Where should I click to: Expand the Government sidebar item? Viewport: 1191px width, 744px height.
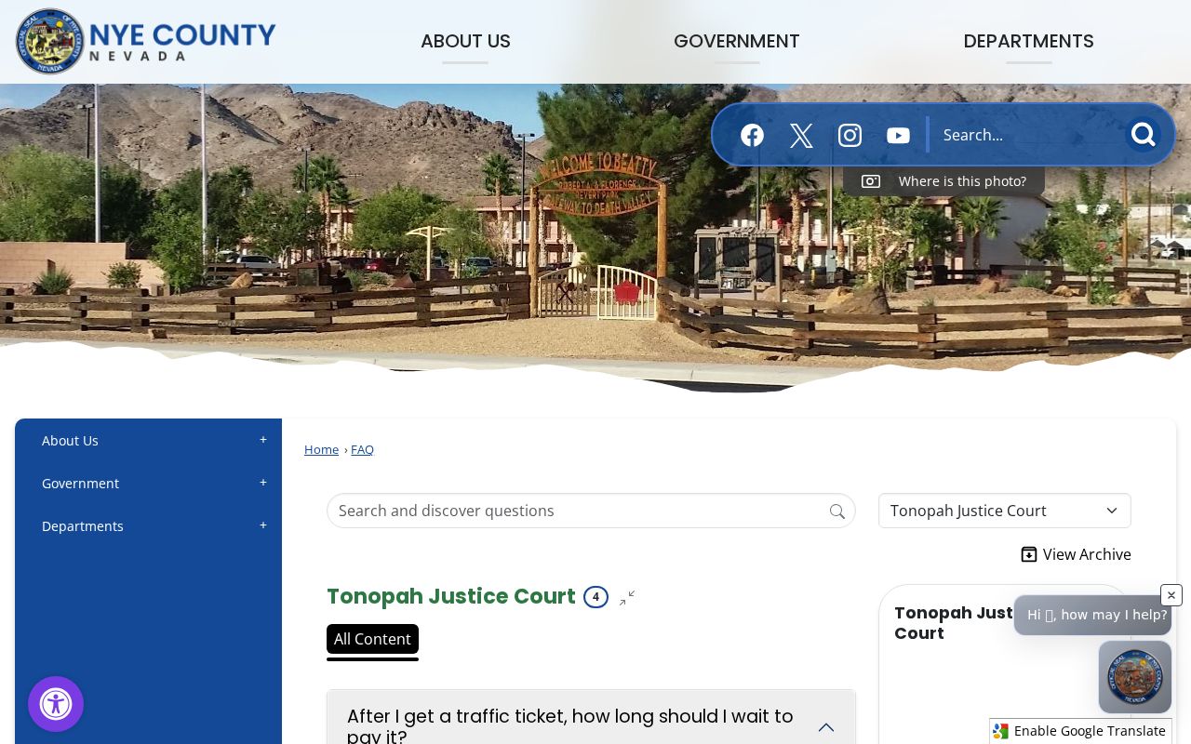coord(263,483)
